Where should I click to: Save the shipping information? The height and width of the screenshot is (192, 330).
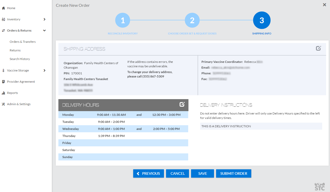click(203, 173)
